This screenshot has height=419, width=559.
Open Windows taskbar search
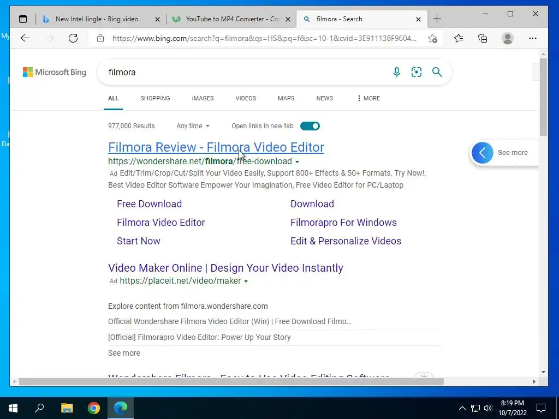39,408
